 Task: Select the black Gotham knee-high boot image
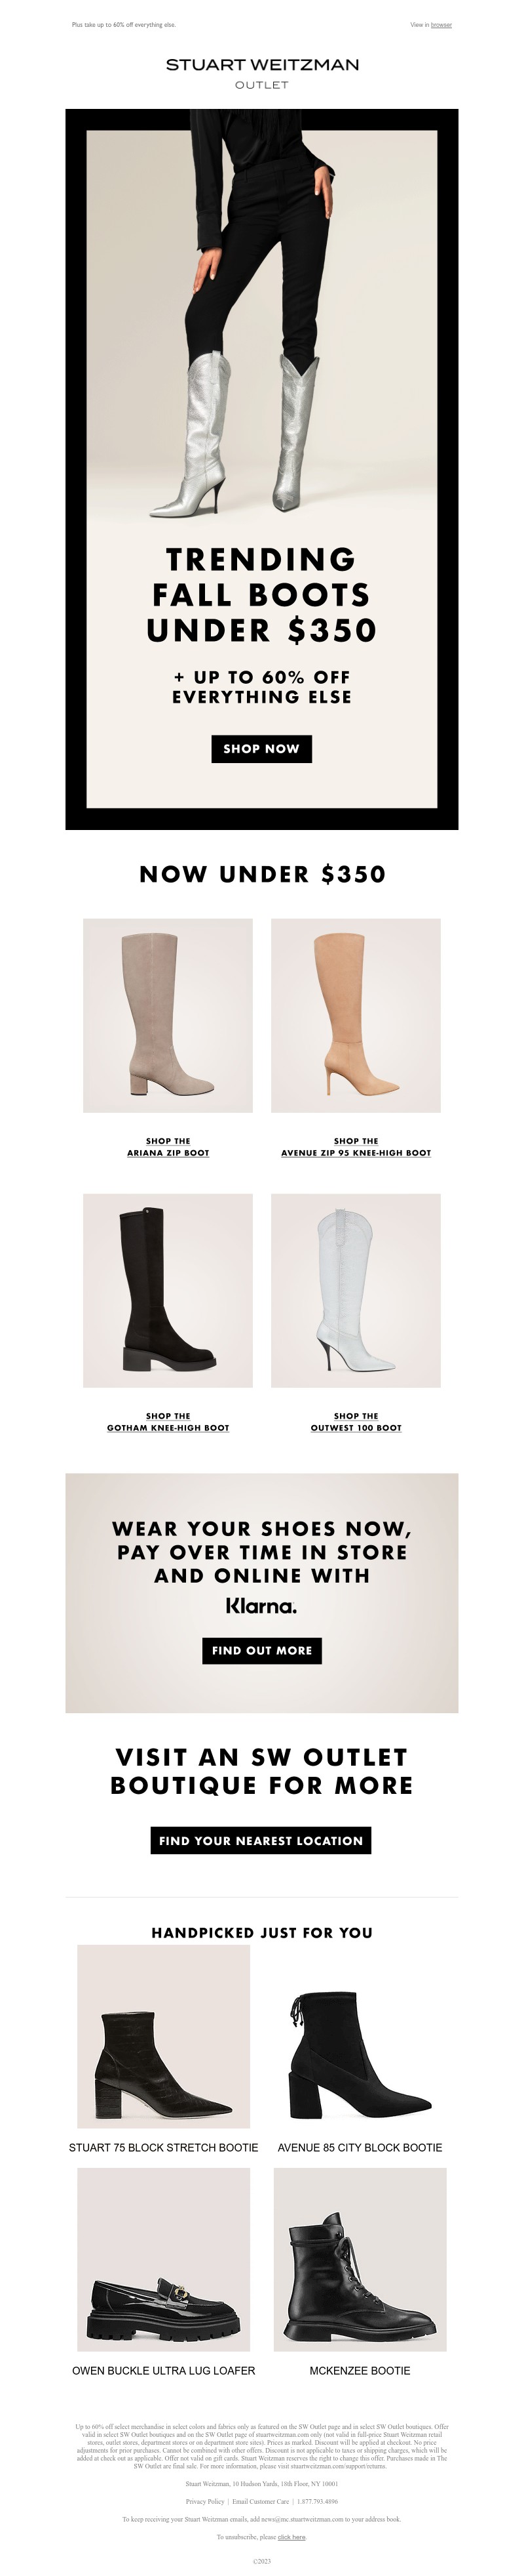click(x=168, y=1290)
